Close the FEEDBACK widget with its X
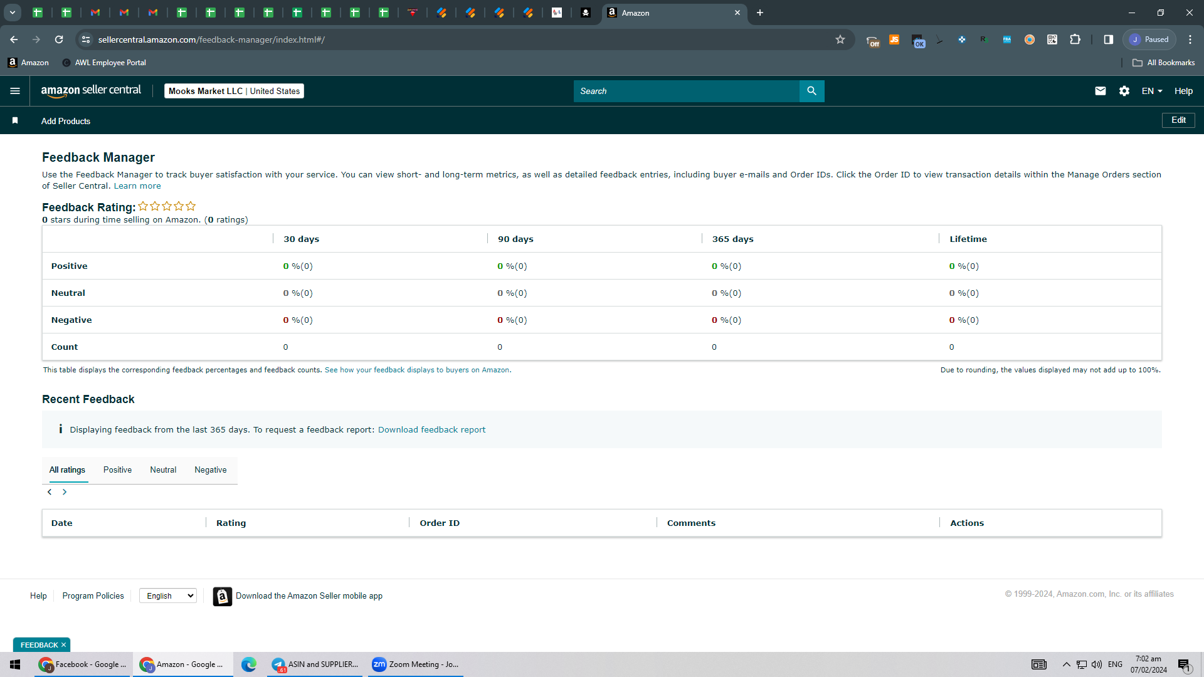 pos(63,645)
